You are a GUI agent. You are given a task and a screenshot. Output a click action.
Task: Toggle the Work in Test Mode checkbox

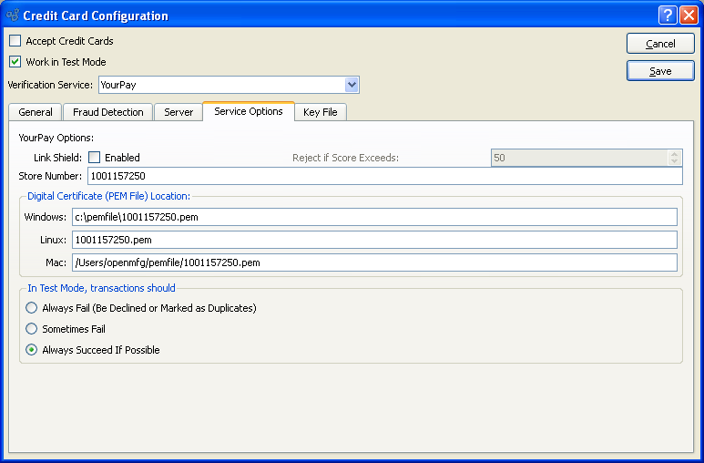[15, 62]
